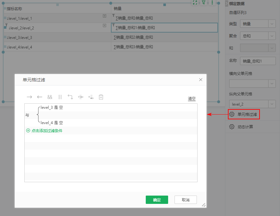Screen dimensions: 280x216
Task: Expand the level_1 row plus icon
Action: tap(105, 16)
